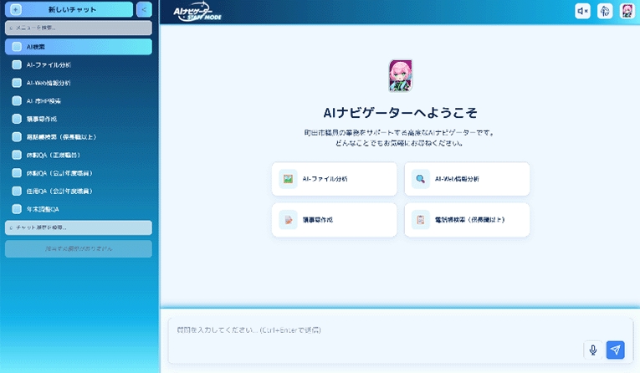Click the muted speaker icon in header
Viewport: 640px width, 373px height.
[x=583, y=11]
